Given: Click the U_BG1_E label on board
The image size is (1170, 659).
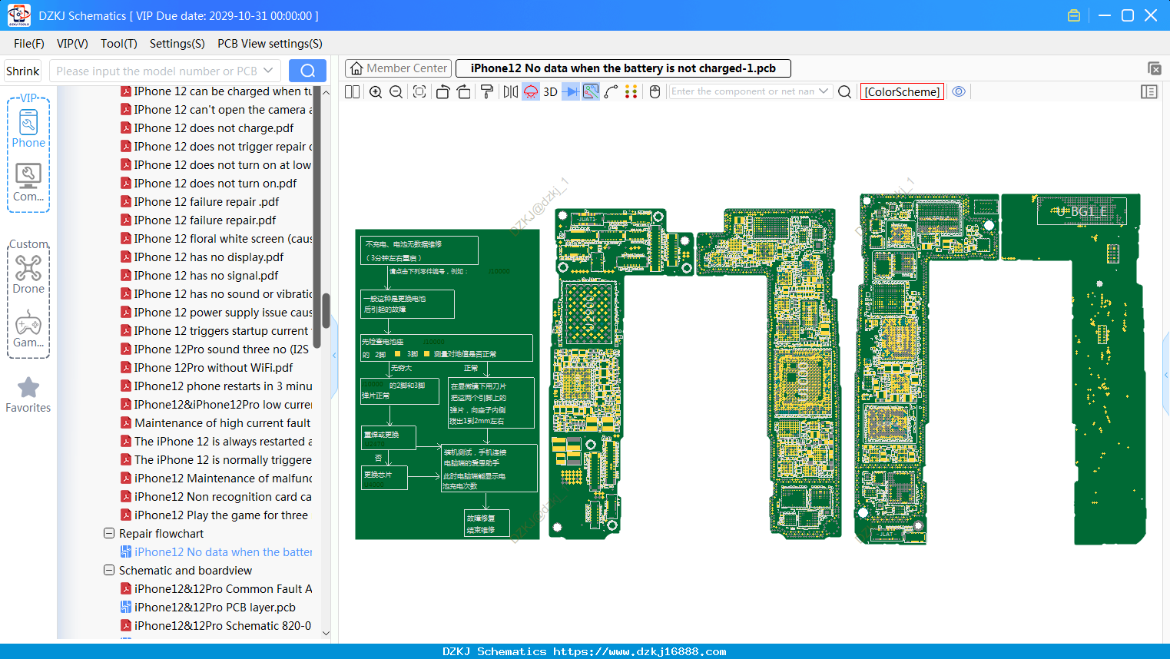Looking at the screenshot, I should click(1082, 211).
